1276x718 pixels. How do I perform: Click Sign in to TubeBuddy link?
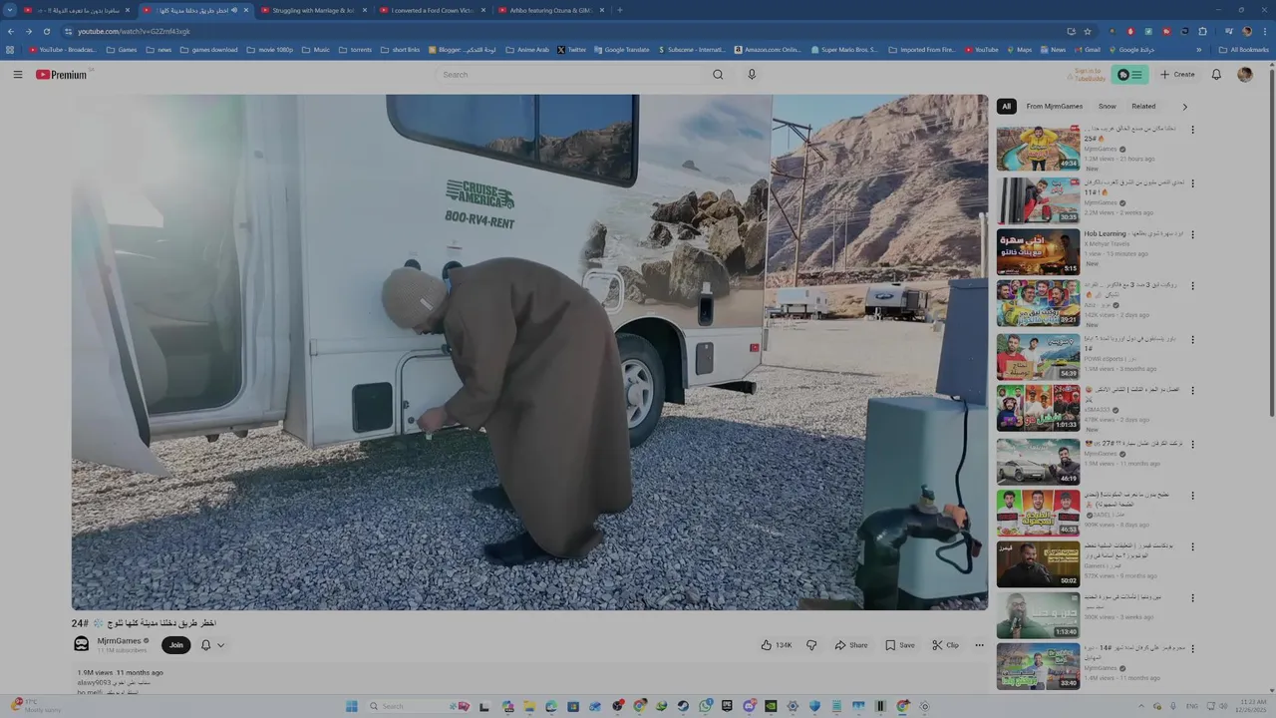pyautogui.click(x=1087, y=75)
